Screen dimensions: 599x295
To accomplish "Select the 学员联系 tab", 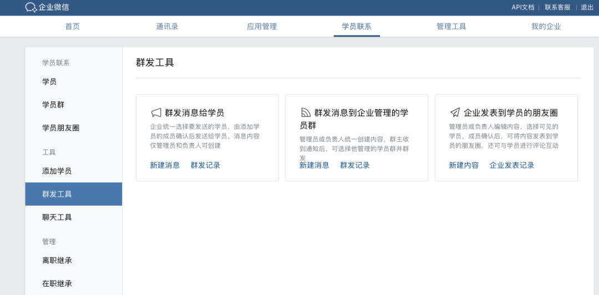I will 357,27.
